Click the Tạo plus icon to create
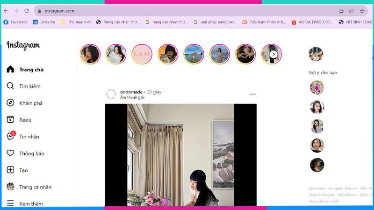Image resolution: width=374 pixels, height=210 pixels. [x=10, y=170]
